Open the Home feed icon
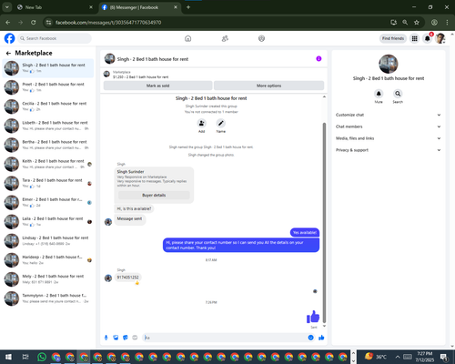Image resolution: width=455 pixels, height=364 pixels. (188, 38)
